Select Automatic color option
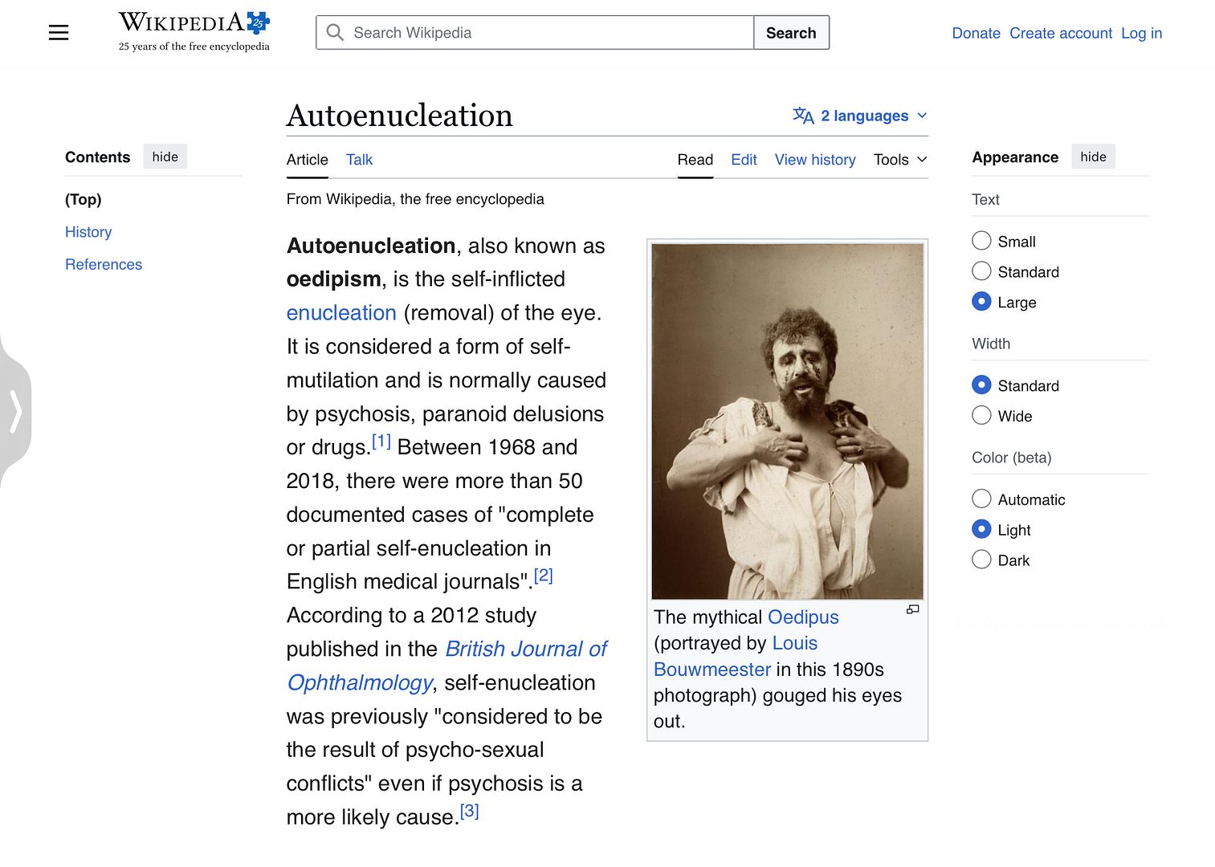The image size is (1215, 867). tap(981, 499)
